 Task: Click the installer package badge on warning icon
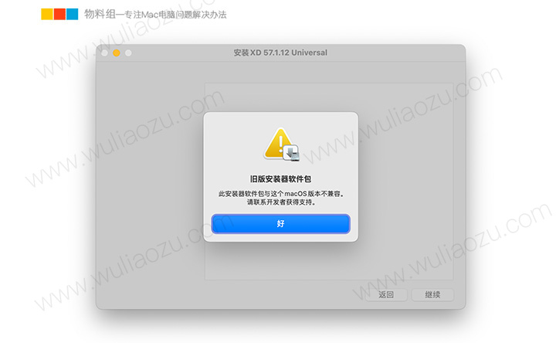click(291, 152)
